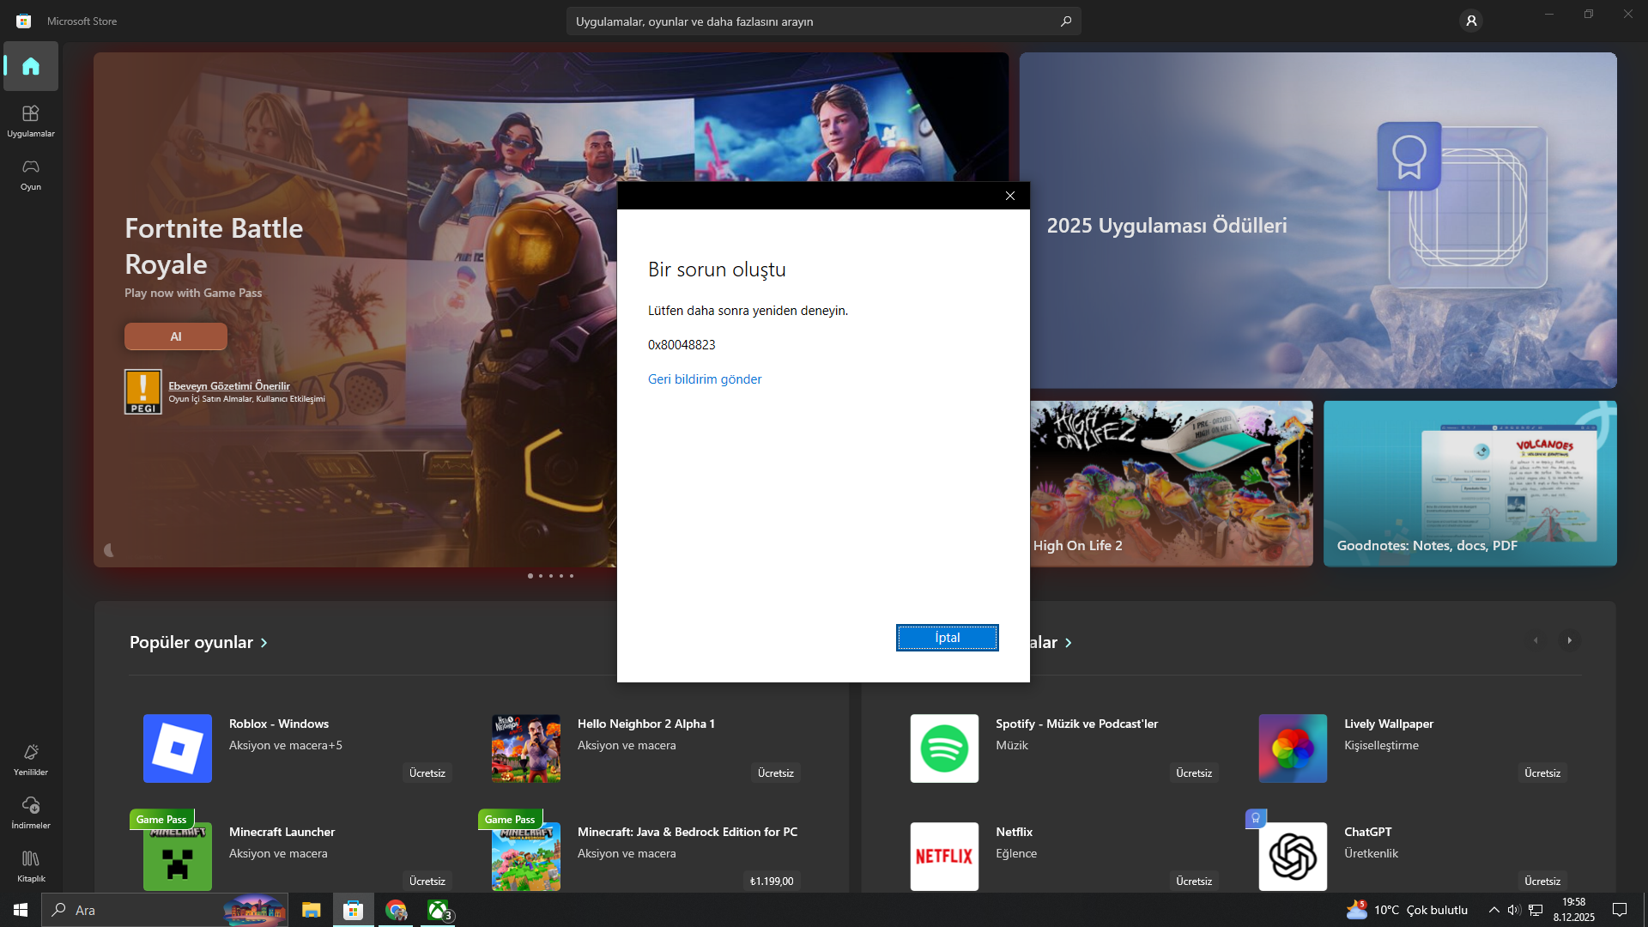Click the Ücretsiz button for ChatGPT
The height and width of the screenshot is (927, 1648).
point(1542,882)
